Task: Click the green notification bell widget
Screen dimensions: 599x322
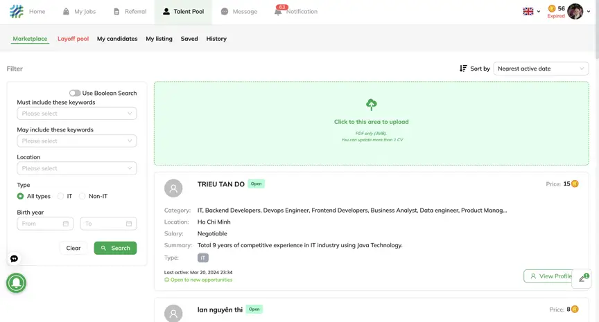Action: click(16, 283)
